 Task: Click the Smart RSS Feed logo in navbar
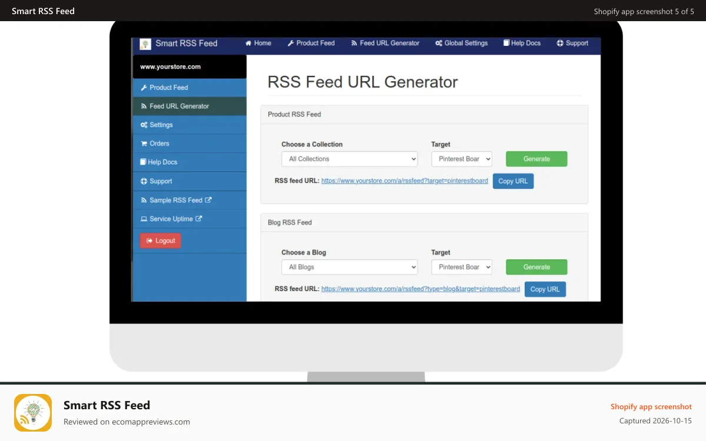pos(145,44)
